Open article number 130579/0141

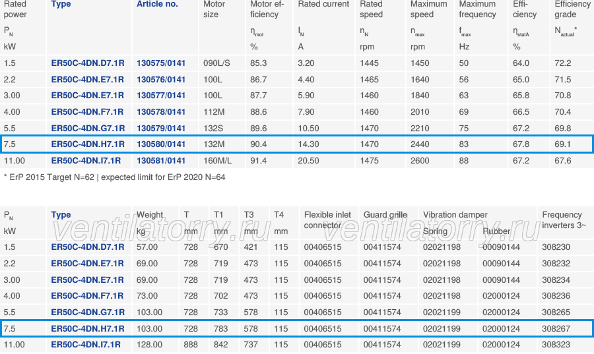click(161, 128)
